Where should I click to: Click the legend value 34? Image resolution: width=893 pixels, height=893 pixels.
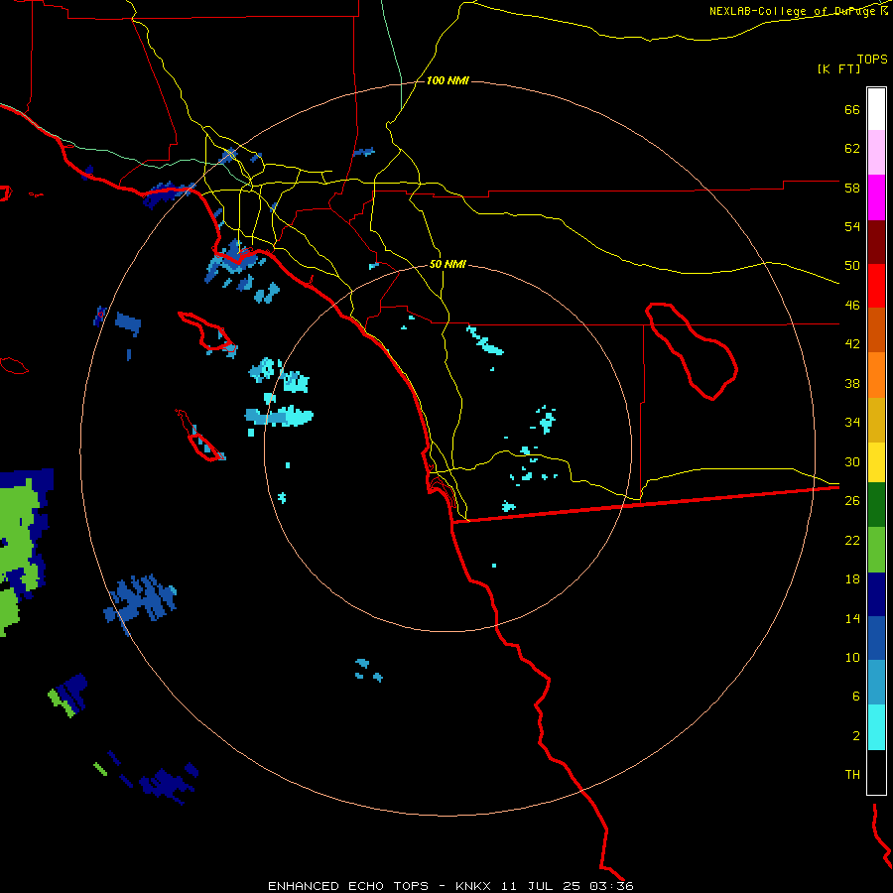click(852, 423)
